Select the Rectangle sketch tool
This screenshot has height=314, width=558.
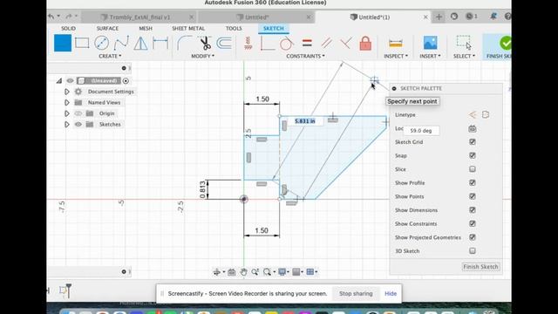tap(82, 43)
